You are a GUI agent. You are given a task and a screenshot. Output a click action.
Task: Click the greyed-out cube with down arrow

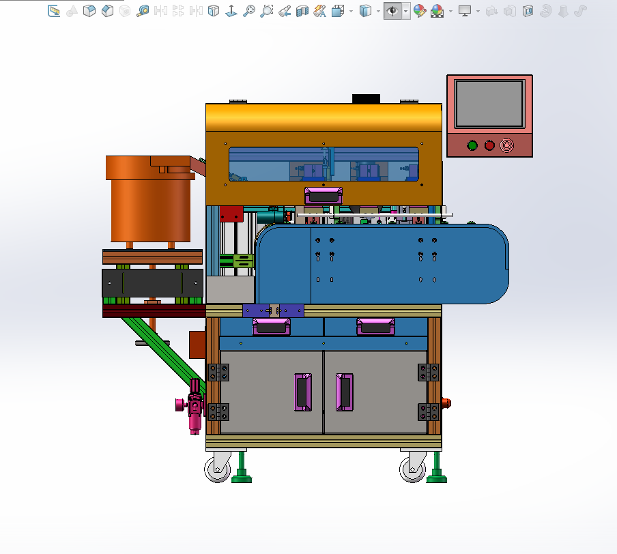(492, 11)
